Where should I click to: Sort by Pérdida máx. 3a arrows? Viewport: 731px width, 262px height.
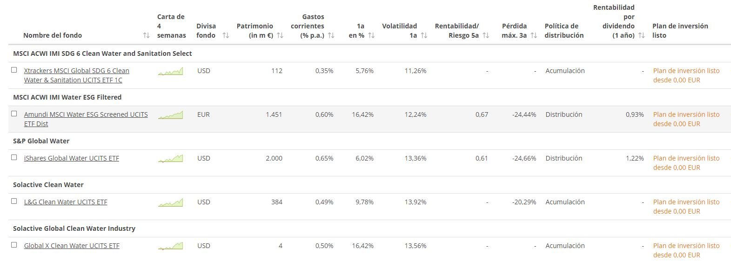pos(534,35)
